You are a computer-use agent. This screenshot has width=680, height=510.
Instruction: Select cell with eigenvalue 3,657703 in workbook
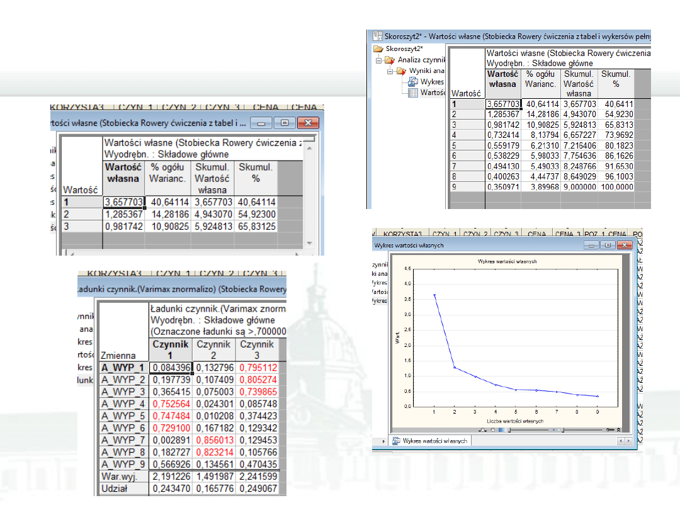click(x=503, y=104)
